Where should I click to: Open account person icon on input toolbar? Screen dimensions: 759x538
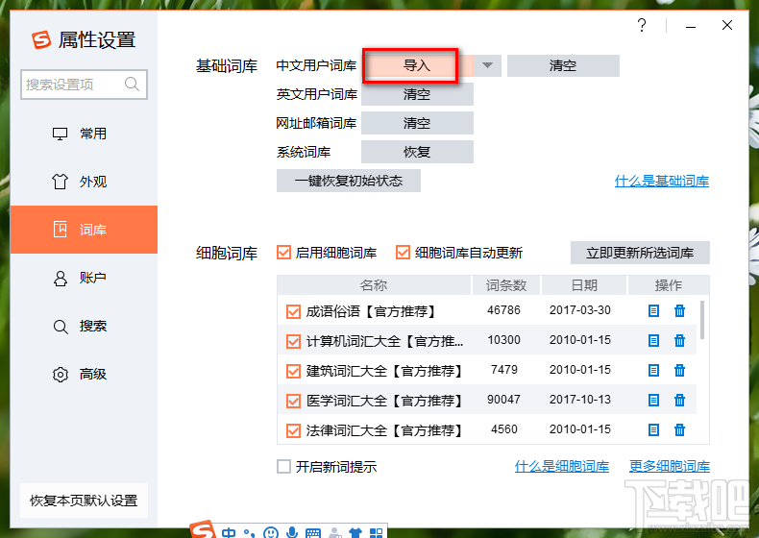[334, 532]
